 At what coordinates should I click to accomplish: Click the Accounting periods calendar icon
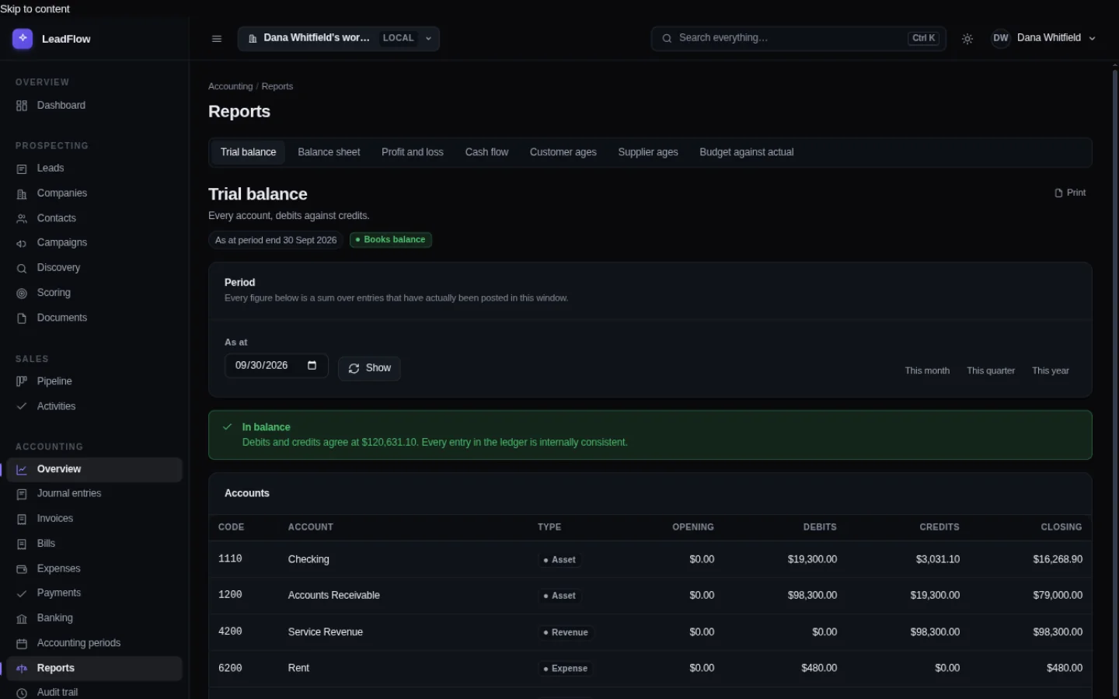click(22, 643)
